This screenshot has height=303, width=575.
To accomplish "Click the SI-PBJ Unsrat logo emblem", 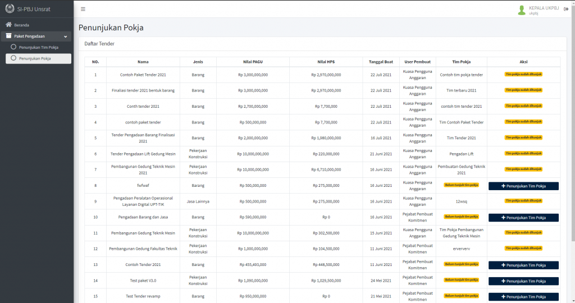I will [x=9, y=9].
